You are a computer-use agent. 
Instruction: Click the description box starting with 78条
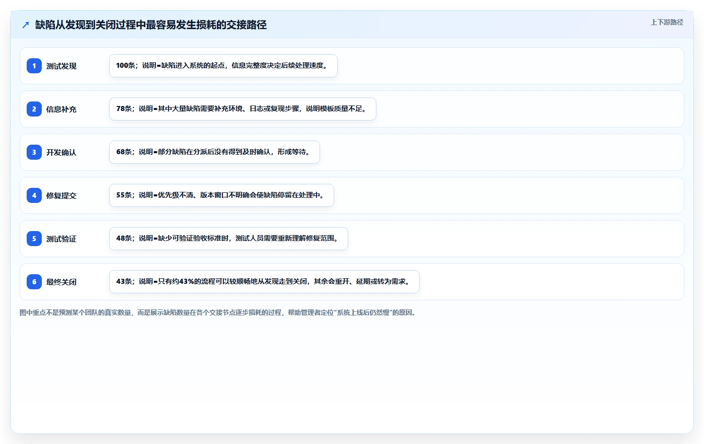pos(243,109)
